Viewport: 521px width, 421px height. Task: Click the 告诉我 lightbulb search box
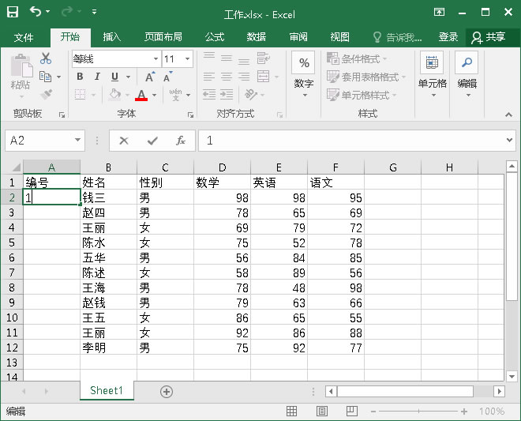(397, 37)
